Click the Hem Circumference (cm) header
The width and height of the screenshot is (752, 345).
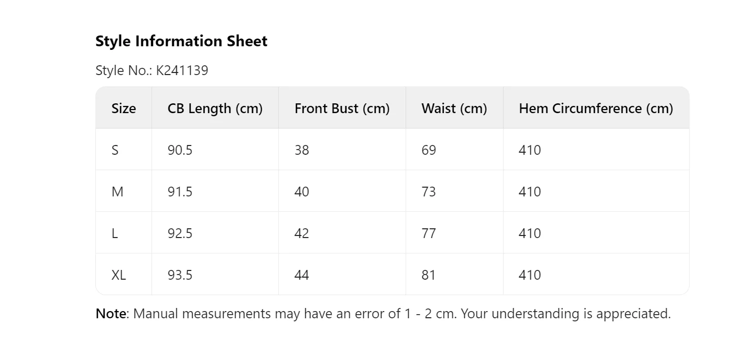pyautogui.click(x=596, y=108)
